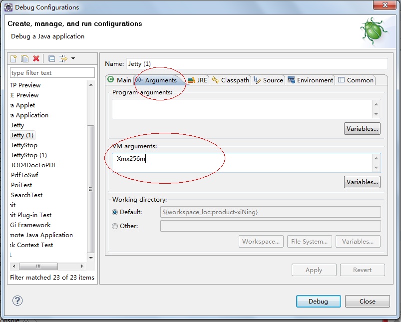Select the Remote Java Application entry
The width and height of the screenshot is (401, 322).
pyautogui.click(x=41, y=235)
